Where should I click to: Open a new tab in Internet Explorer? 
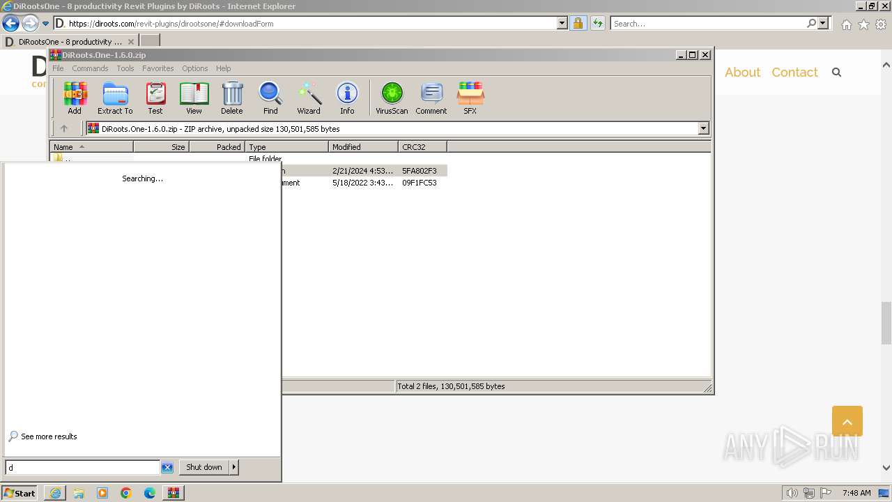150,41
